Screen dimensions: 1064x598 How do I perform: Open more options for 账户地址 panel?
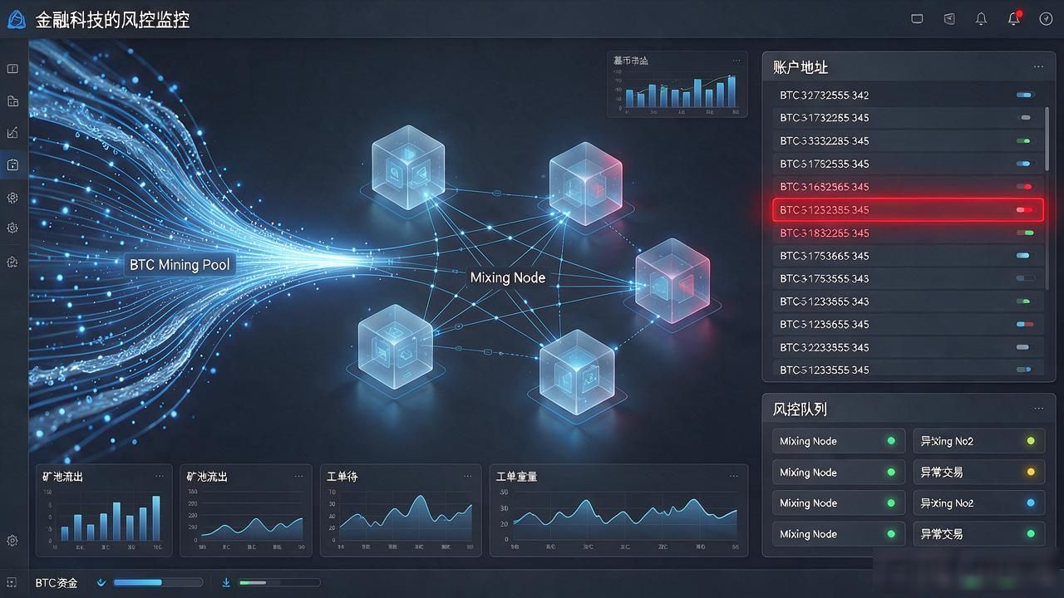tap(1038, 67)
